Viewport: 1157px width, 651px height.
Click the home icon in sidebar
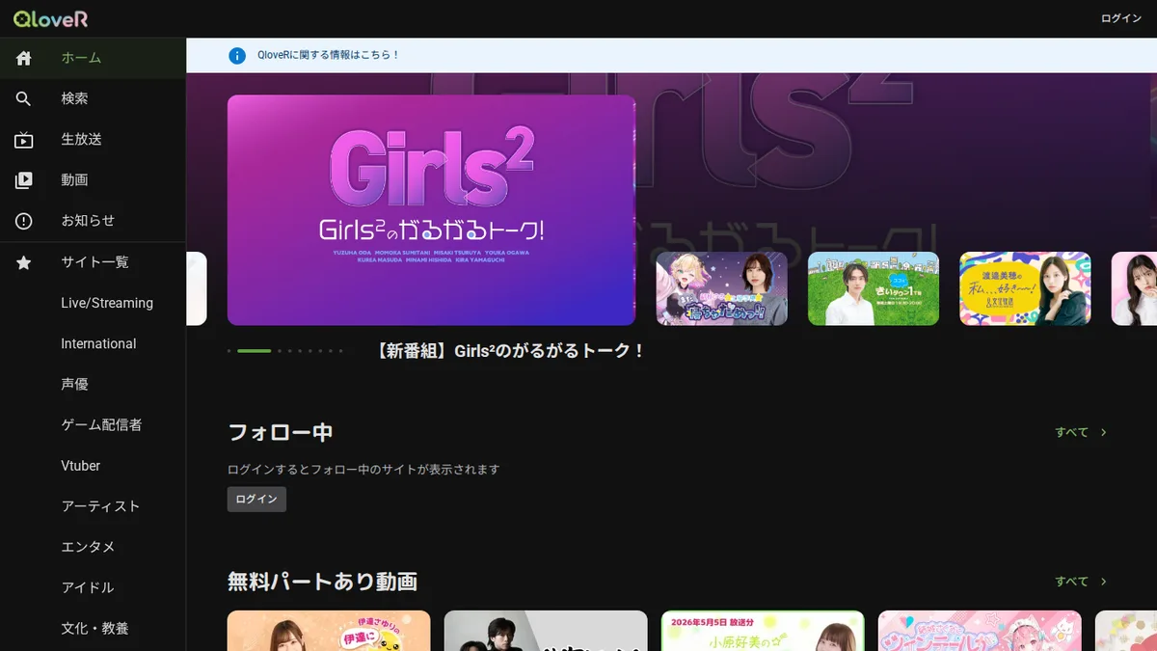click(x=24, y=58)
